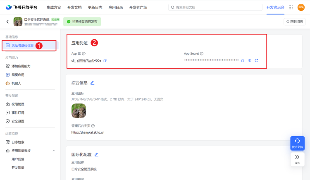Open the 技术支持 floating button
This screenshot has height=180, width=310.
297,143
